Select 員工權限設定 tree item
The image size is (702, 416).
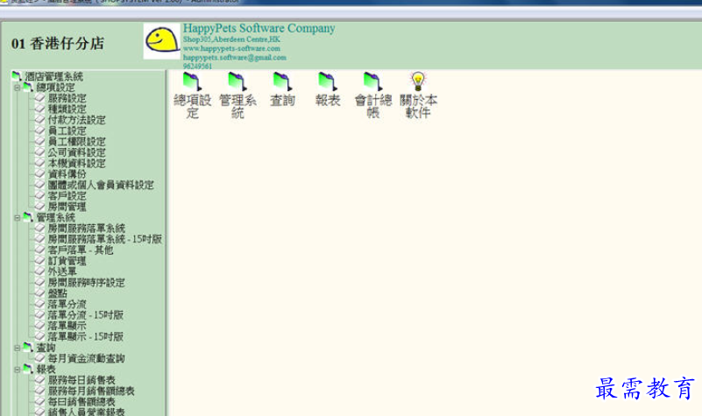[x=76, y=142]
